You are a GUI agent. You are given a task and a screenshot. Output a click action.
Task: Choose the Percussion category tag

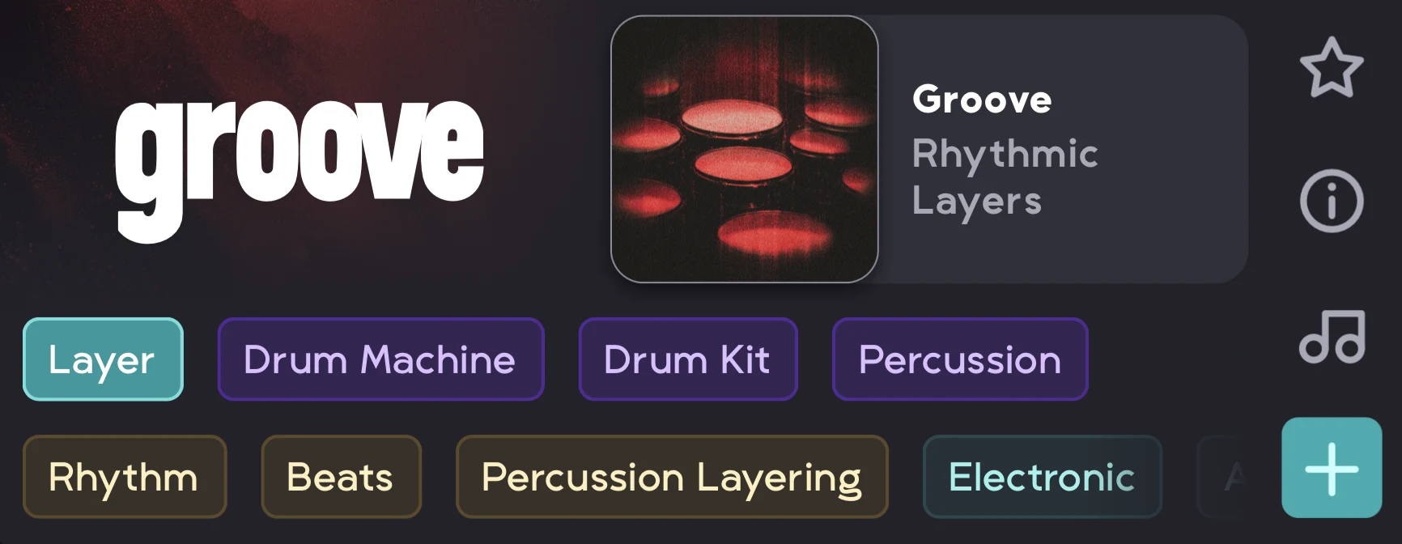tap(960, 359)
